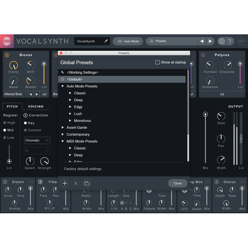Delete preset with the X icon
Image resolution: width=248 pixels, height=248 pixels.
pos(76,183)
